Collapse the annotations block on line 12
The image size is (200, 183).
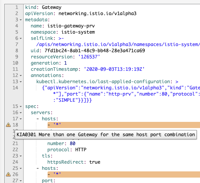(21, 75)
